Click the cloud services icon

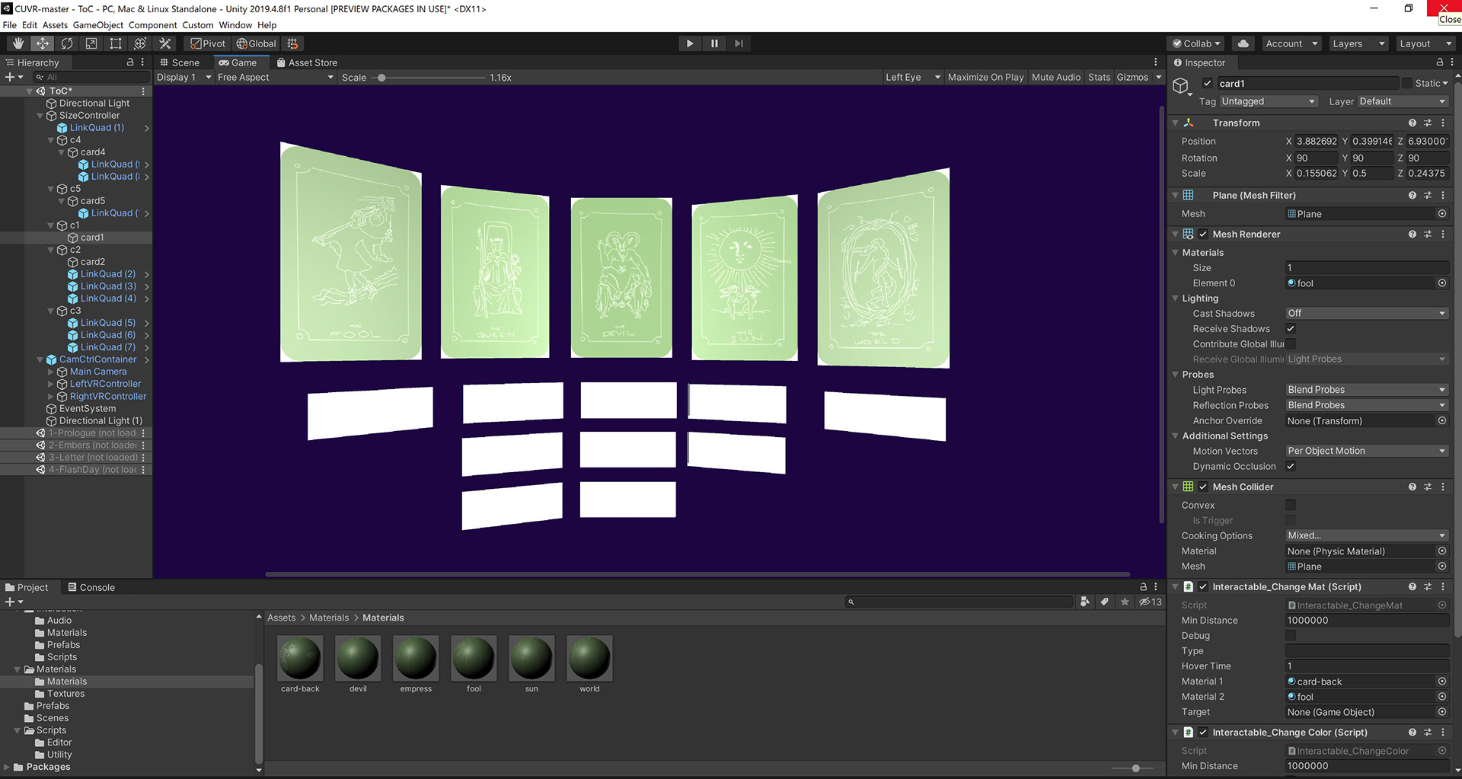(x=1243, y=43)
